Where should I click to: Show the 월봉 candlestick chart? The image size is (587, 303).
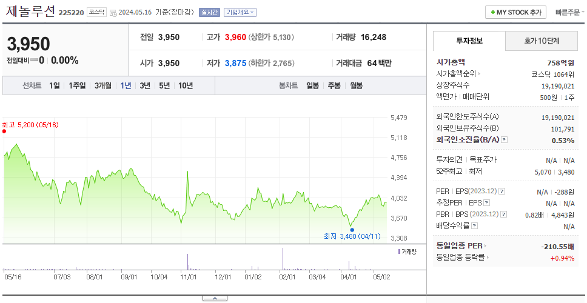pos(357,85)
